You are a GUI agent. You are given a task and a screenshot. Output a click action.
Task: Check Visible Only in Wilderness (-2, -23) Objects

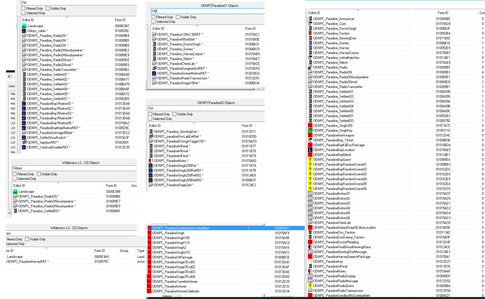coord(39,174)
